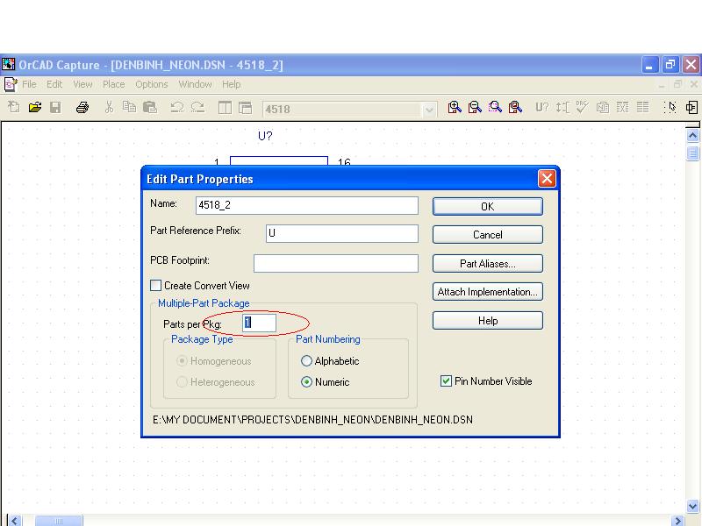The image size is (702, 526).
Task: Open the part selector dropdown showing 4518
Action: [x=429, y=109]
